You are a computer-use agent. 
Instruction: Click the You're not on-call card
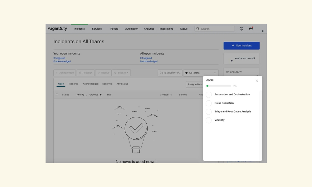click(241, 58)
